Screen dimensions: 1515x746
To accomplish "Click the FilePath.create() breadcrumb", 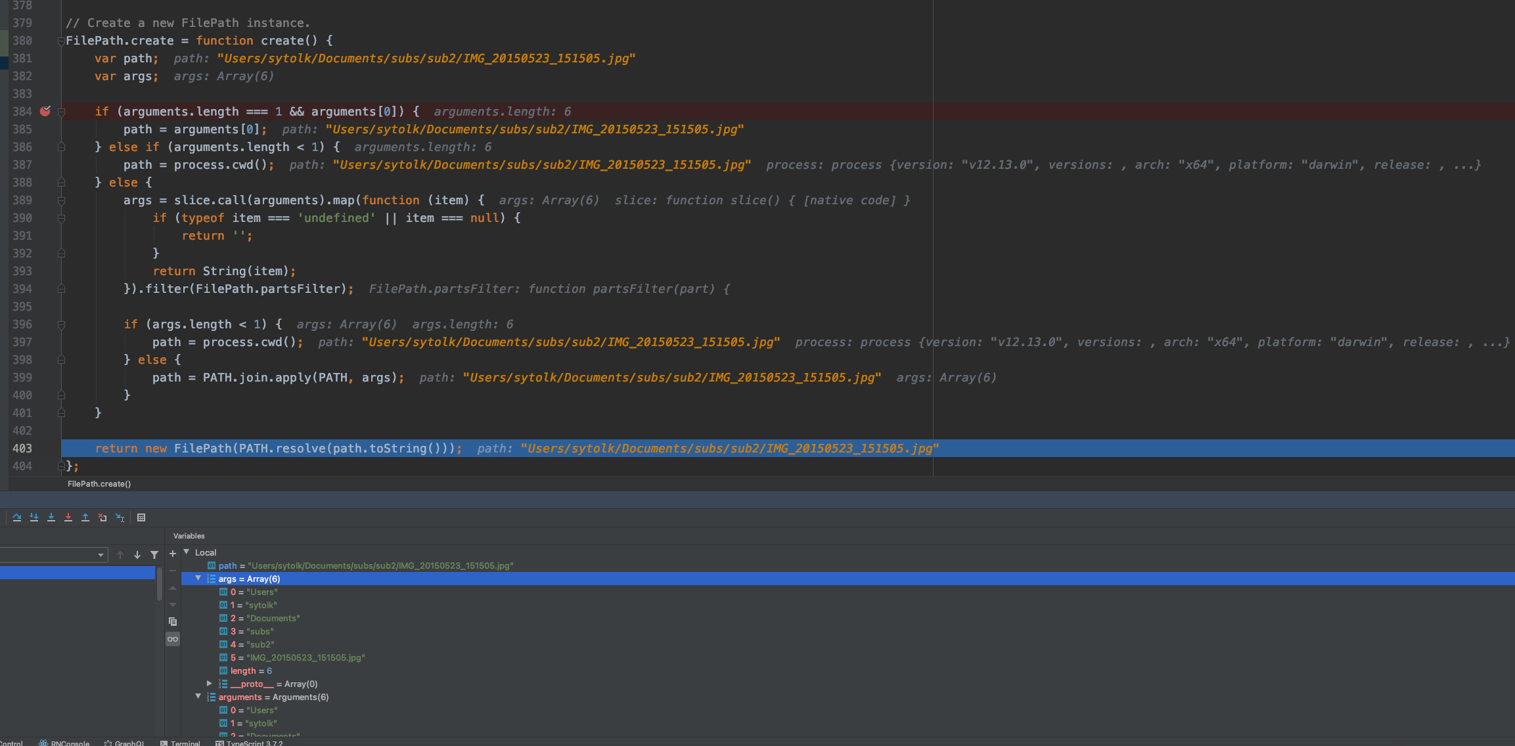I will pos(99,484).
